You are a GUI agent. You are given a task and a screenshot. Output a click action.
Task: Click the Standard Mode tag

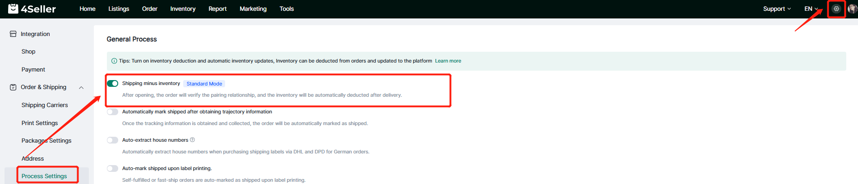point(204,84)
